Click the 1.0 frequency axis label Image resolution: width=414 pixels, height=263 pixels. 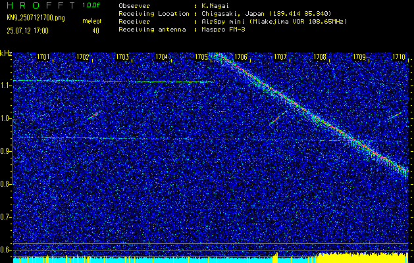5,119
